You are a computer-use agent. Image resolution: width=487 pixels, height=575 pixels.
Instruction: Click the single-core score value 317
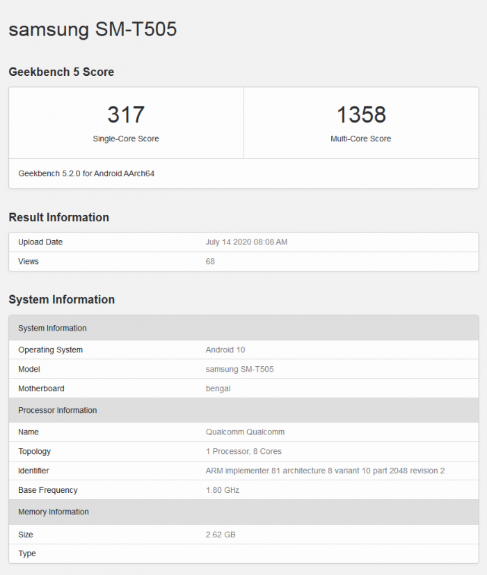[x=126, y=114]
